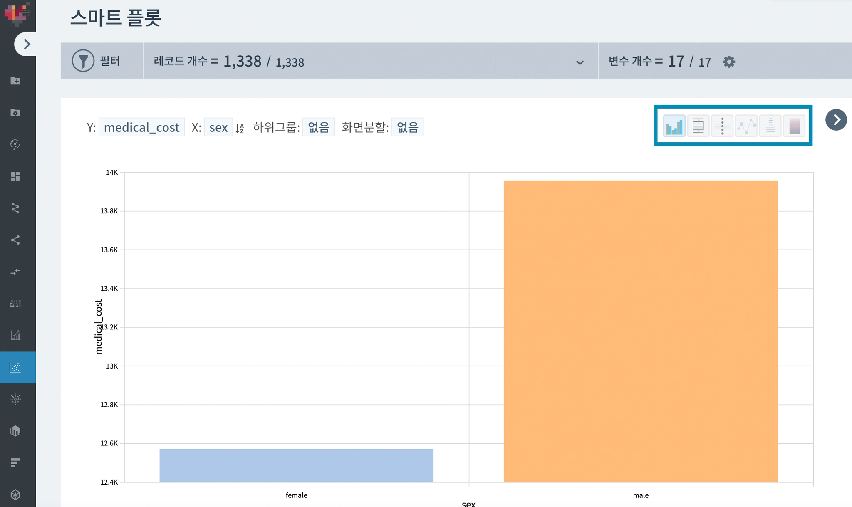
Task: Select the bar chart plot type
Action: point(674,126)
